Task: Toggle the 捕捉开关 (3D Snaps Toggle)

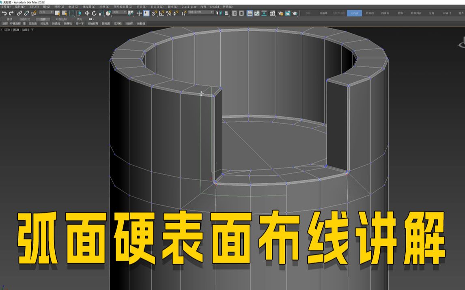Action: pyautogui.click(x=154, y=13)
